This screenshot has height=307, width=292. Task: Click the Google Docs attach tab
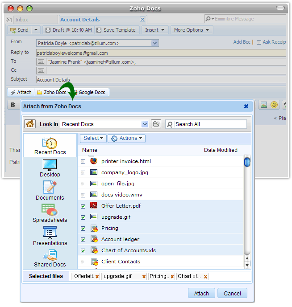(92, 92)
